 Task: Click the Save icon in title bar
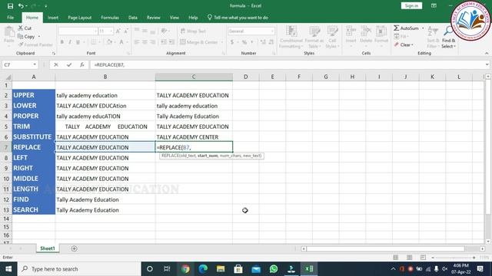10,6
